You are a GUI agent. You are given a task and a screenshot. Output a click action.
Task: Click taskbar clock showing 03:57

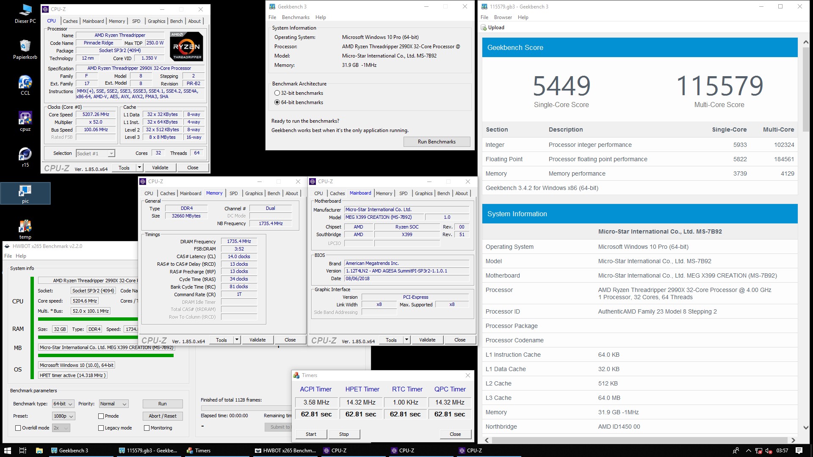coord(782,451)
